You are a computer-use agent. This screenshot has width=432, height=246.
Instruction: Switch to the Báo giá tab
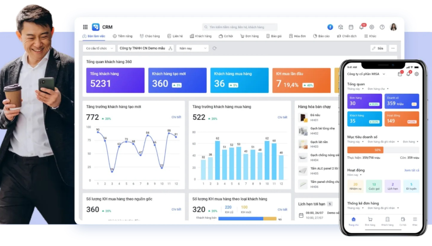click(x=274, y=36)
